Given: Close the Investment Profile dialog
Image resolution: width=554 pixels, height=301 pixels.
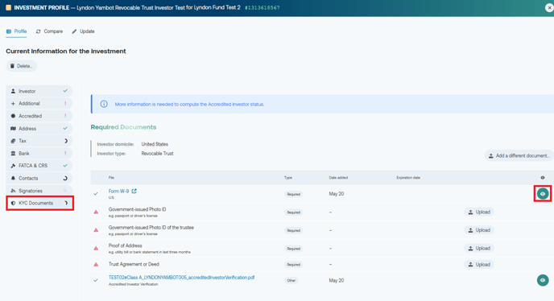Looking at the screenshot, I should [549, 8].
